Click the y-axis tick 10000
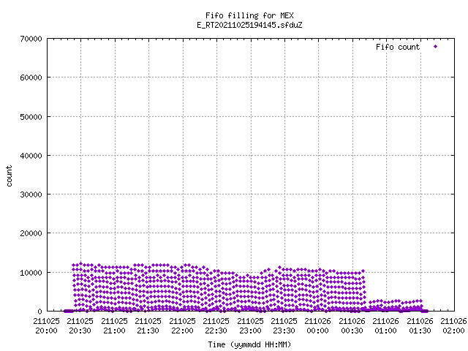 tap(31, 273)
